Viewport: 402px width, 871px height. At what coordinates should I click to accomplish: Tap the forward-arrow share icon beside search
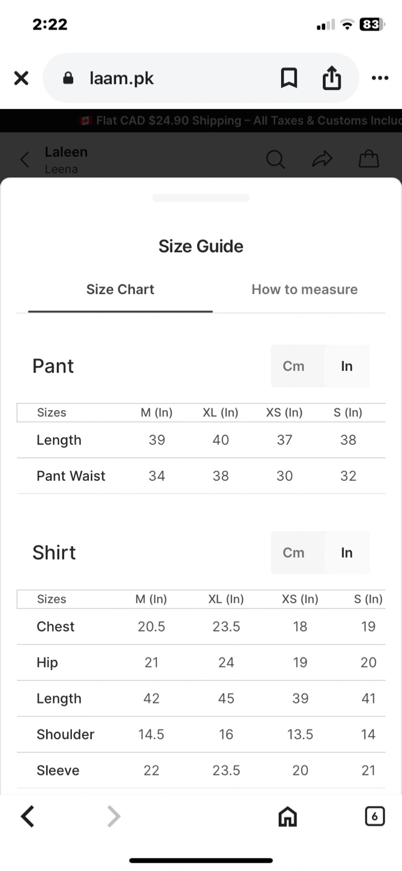click(x=322, y=159)
